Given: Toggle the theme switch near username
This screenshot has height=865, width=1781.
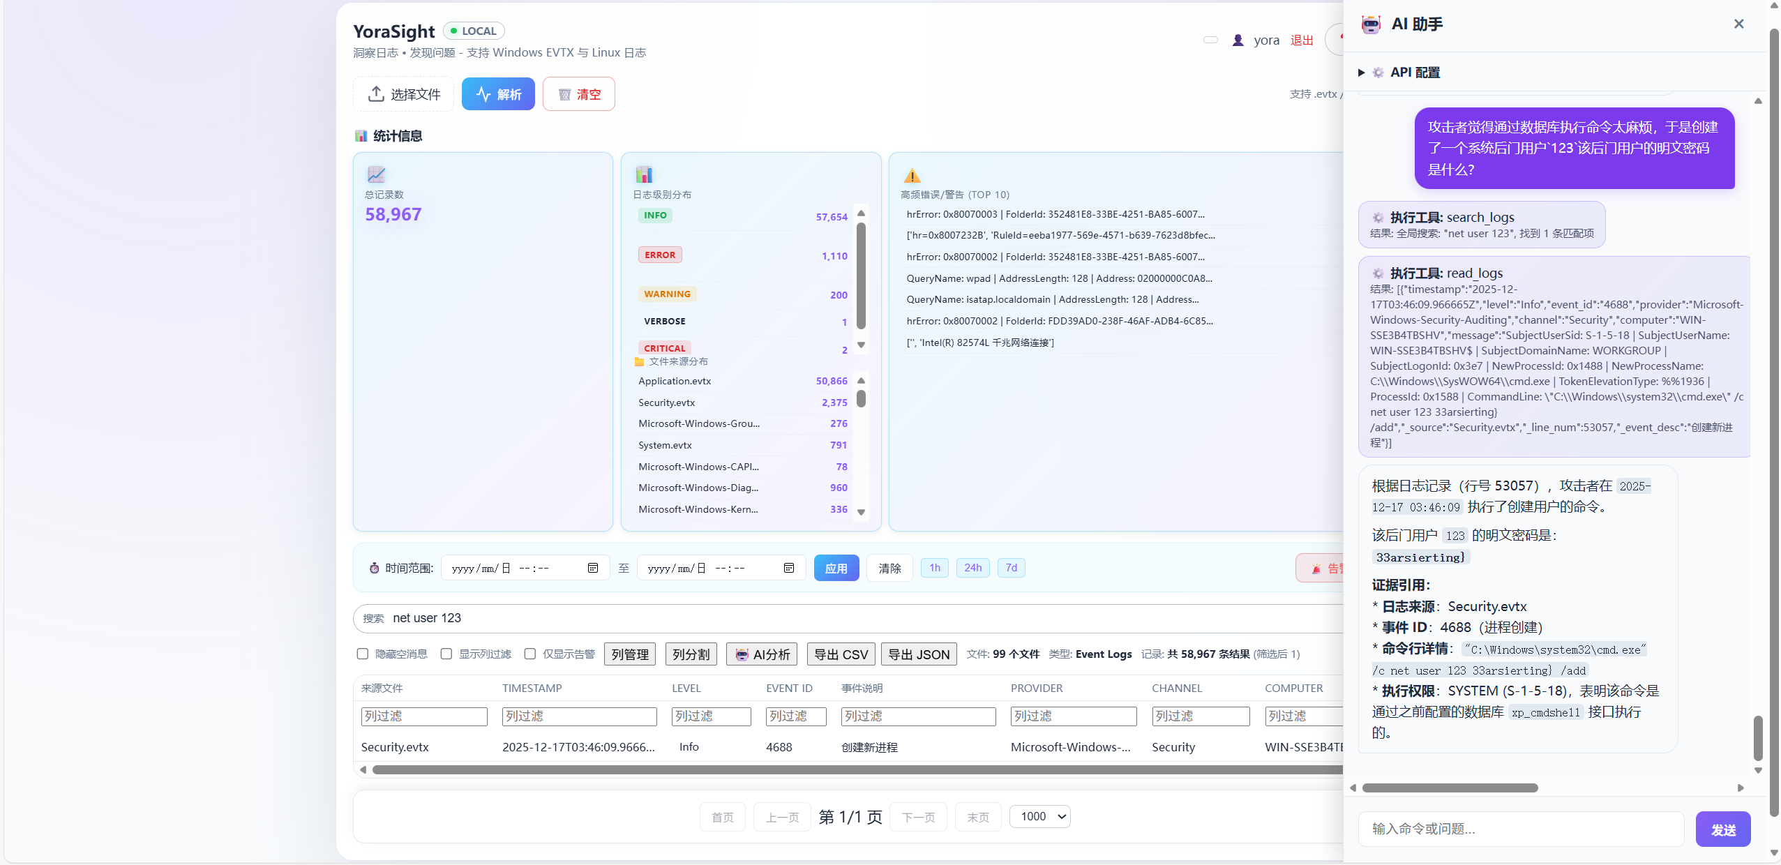Looking at the screenshot, I should [1210, 40].
